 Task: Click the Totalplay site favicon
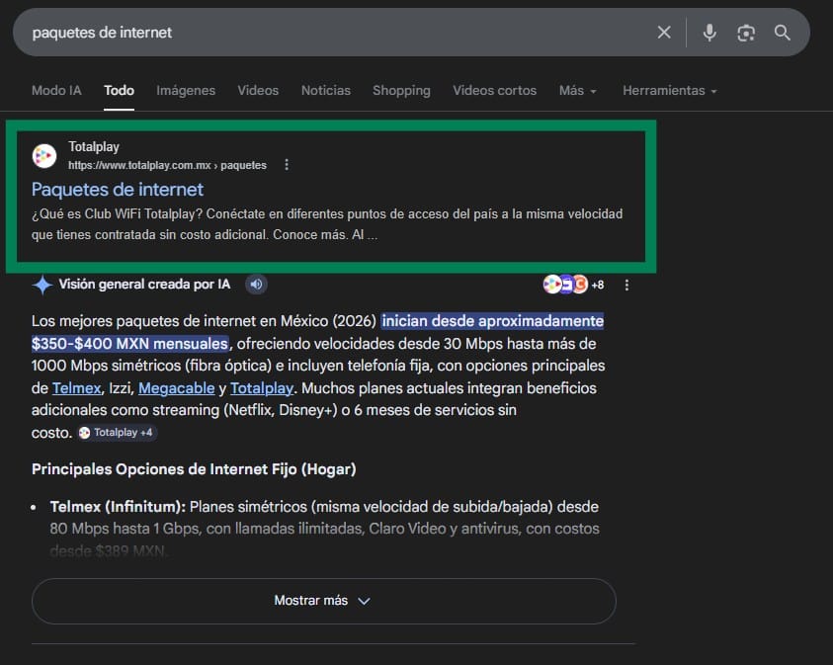tap(44, 156)
